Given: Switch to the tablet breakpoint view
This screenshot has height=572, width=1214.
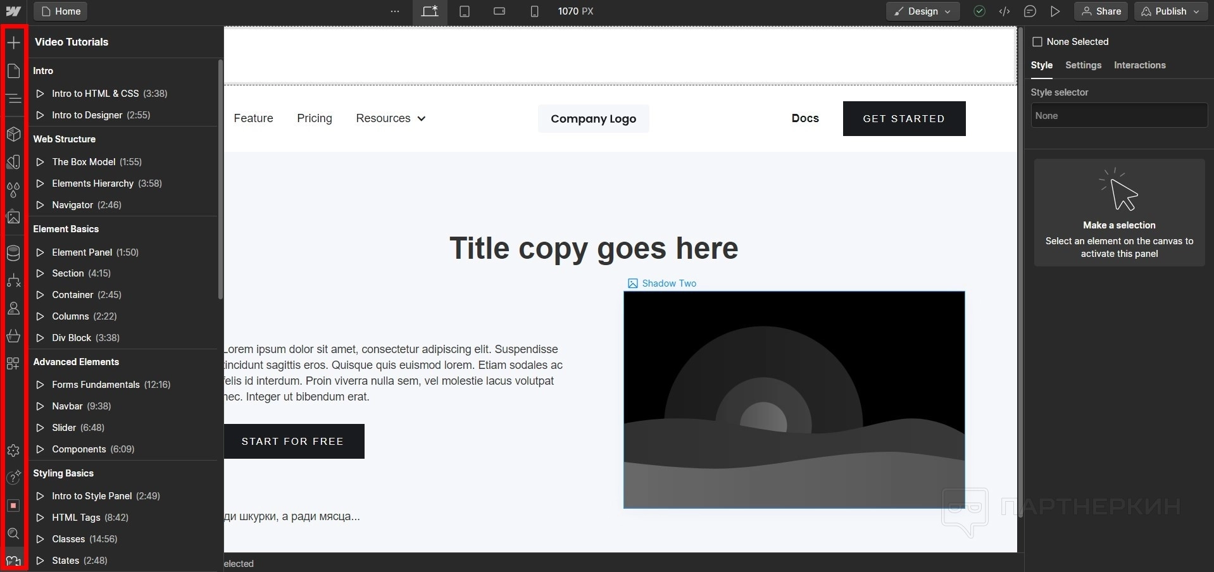Looking at the screenshot, I should click(465, 11).
